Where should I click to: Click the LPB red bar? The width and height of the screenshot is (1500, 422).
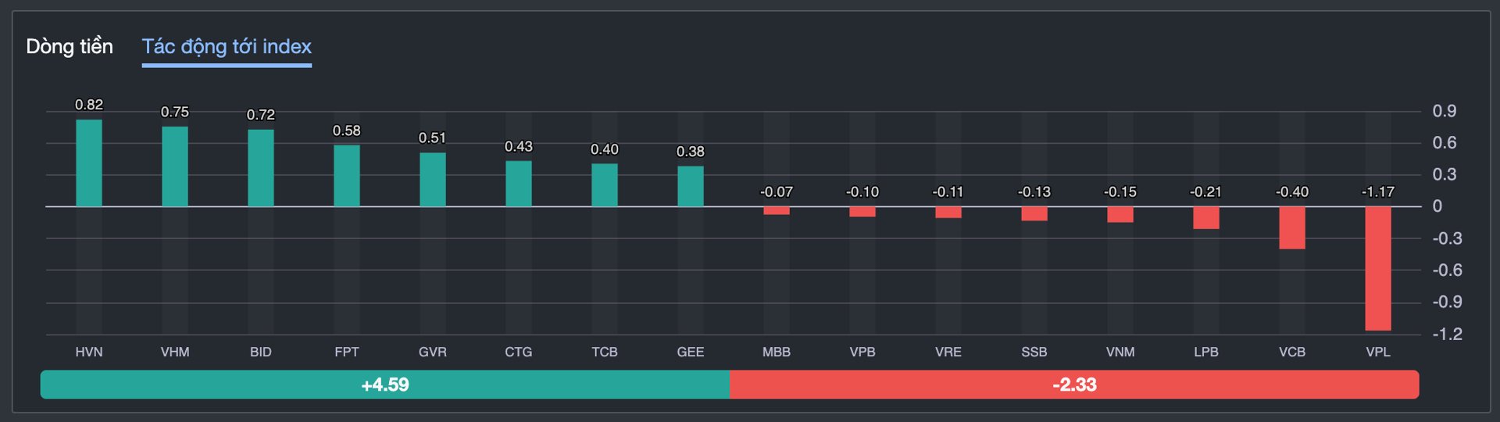tap(1206, 218)
